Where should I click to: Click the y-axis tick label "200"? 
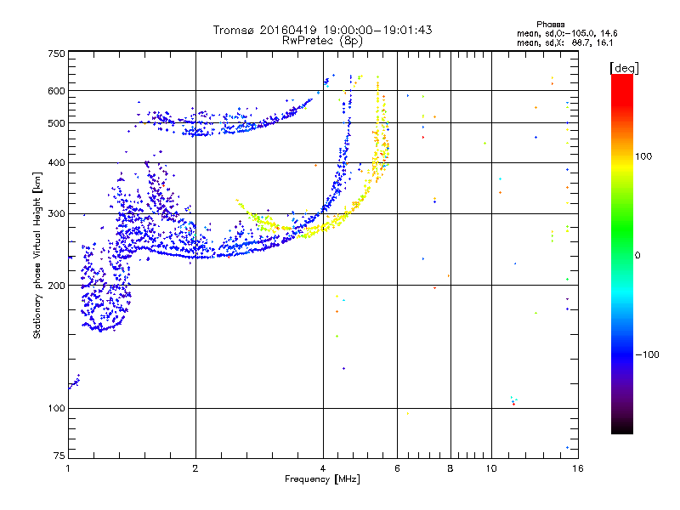coord(56,286)
